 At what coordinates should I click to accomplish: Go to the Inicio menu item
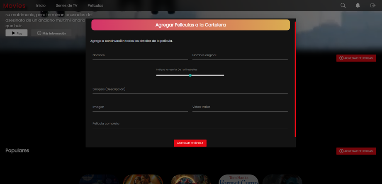coord(41,6)
